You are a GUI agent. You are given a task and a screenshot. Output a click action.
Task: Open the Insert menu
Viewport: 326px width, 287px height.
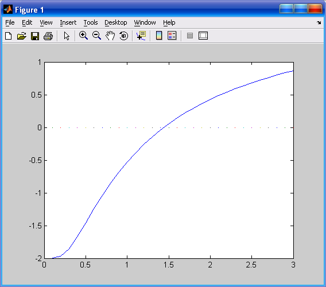[68, 22]
